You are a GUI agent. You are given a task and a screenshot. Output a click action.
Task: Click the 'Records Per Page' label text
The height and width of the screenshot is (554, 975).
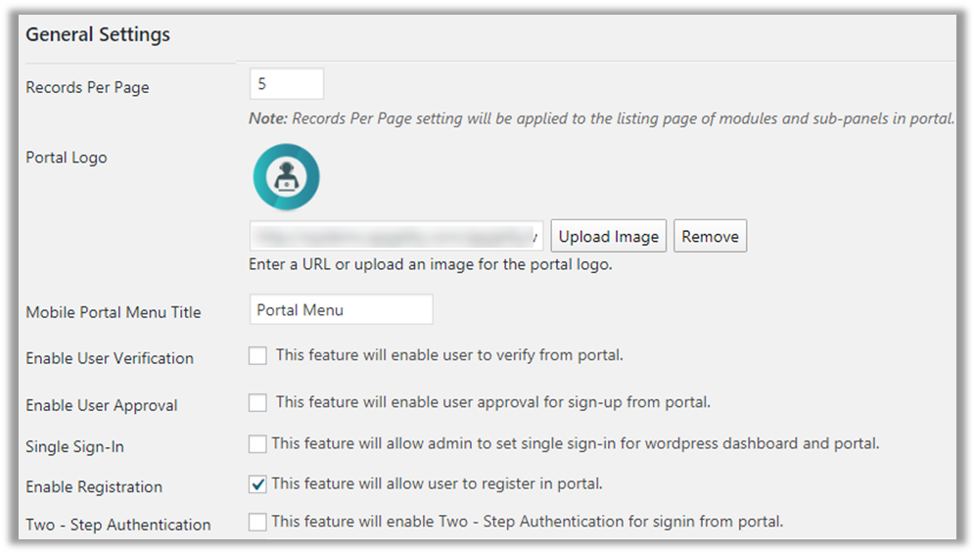pos(87,87)
